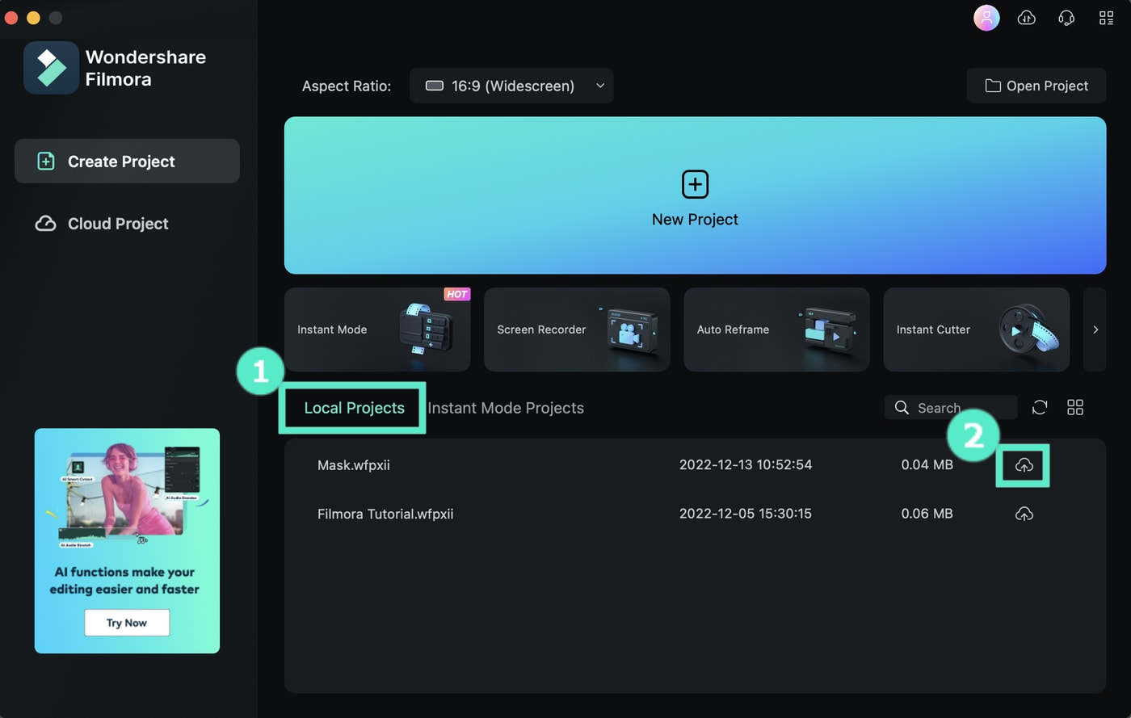Click the date 2022-12-13 10:52:54
This screenshot has height=718, width=1131.
pyautogui.click(x=746, y=465)
